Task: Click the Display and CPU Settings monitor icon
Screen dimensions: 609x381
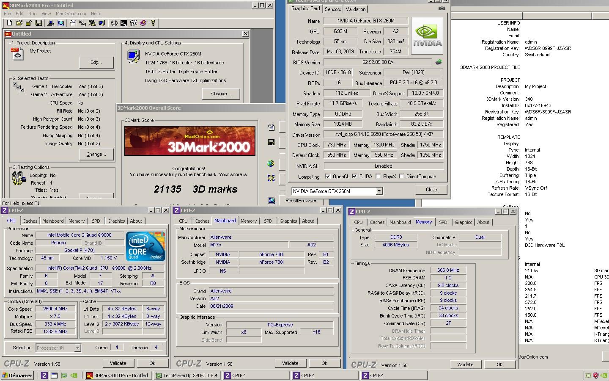Action: 133,56
